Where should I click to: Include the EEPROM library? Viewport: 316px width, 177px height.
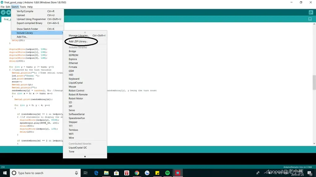(85, 55)
